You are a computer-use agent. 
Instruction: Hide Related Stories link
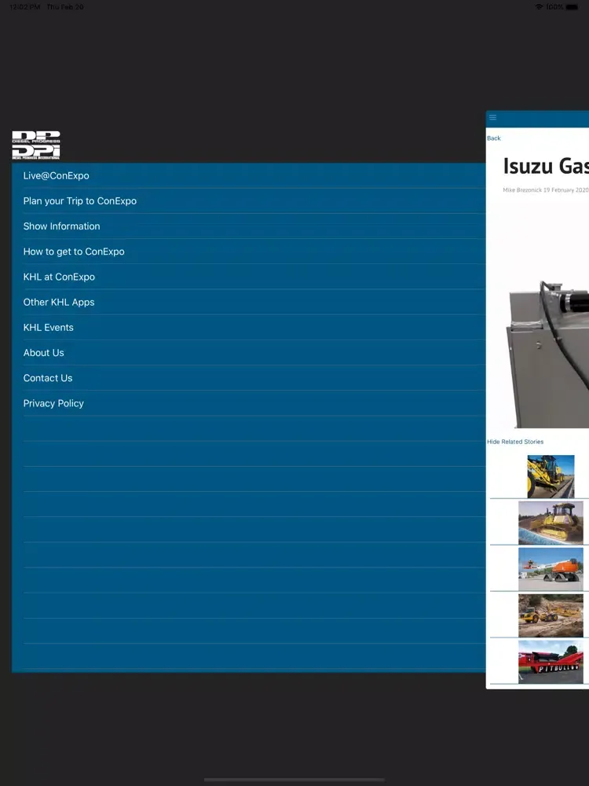(515, 442)
